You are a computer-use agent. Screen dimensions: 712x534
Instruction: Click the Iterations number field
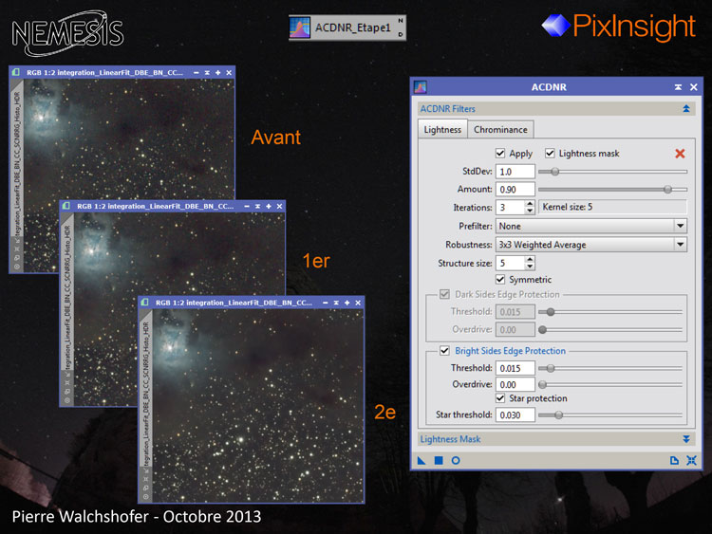click(511, 208)
